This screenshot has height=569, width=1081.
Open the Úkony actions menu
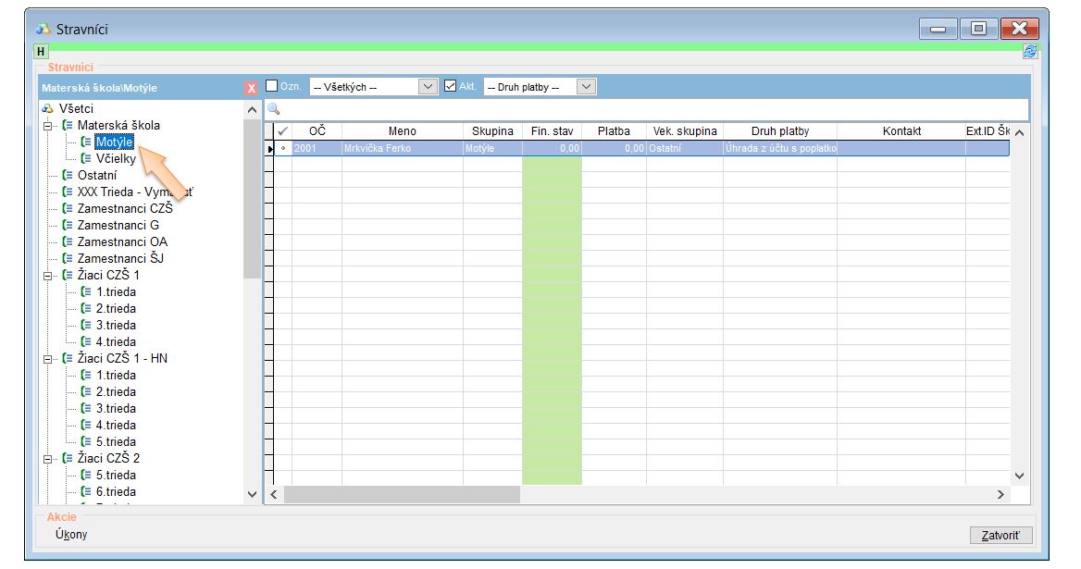[x=71, y=535]
